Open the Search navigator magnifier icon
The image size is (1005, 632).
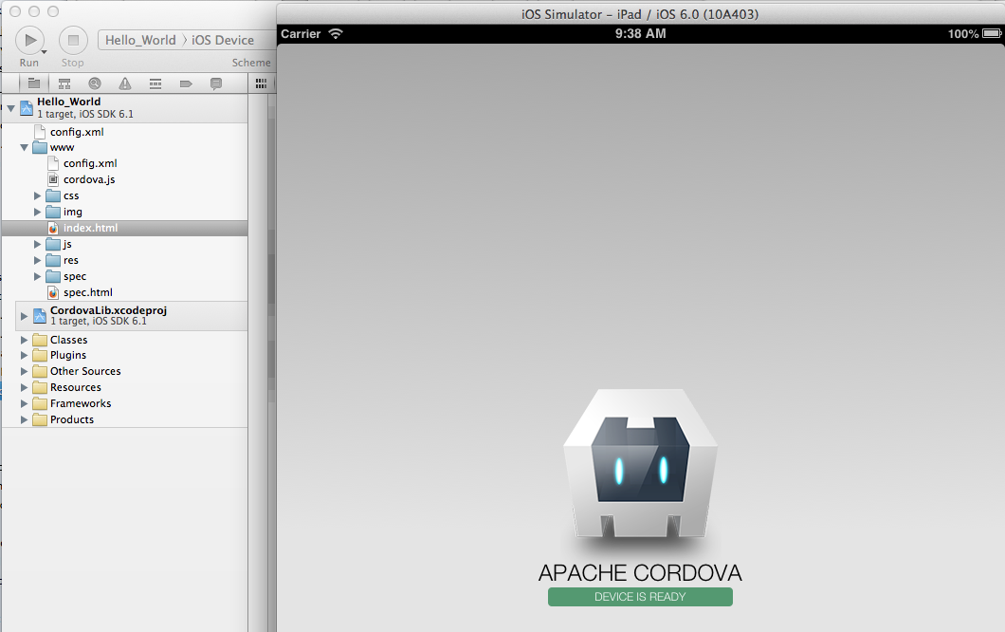(x=95, y=84)
